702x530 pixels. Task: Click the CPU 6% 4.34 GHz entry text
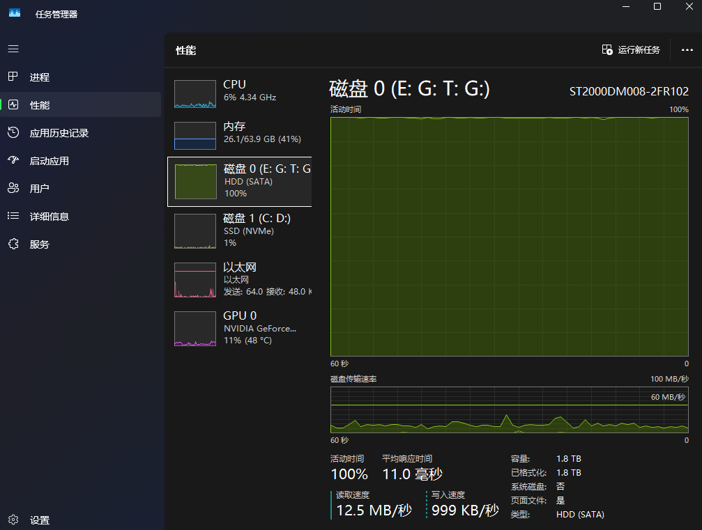click(250, 91)
